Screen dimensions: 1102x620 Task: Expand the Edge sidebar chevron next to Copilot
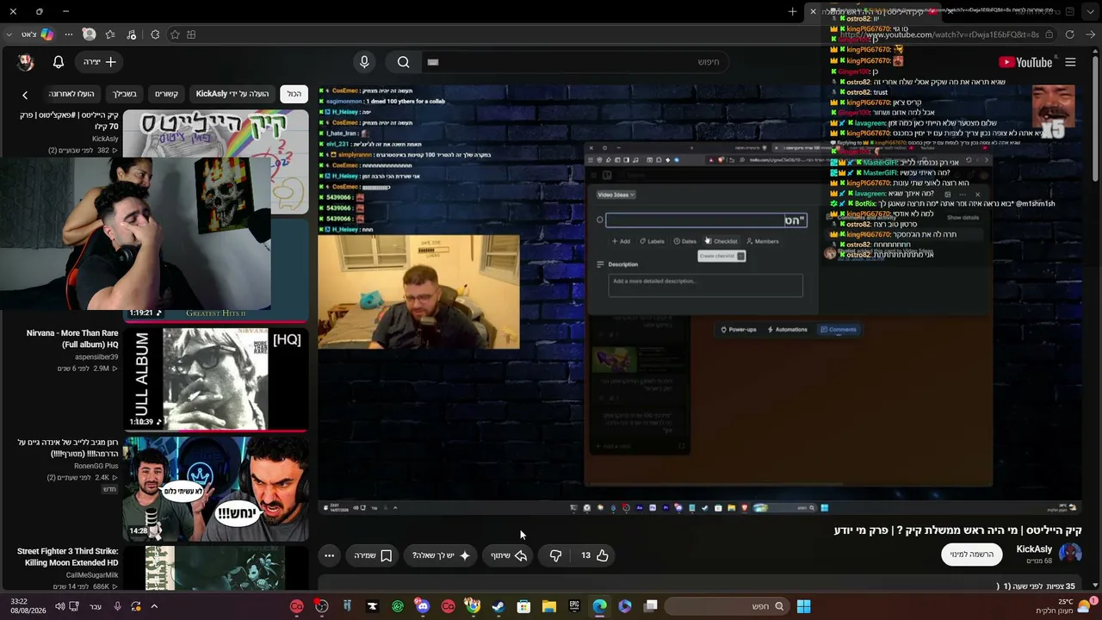coord(9,34)
